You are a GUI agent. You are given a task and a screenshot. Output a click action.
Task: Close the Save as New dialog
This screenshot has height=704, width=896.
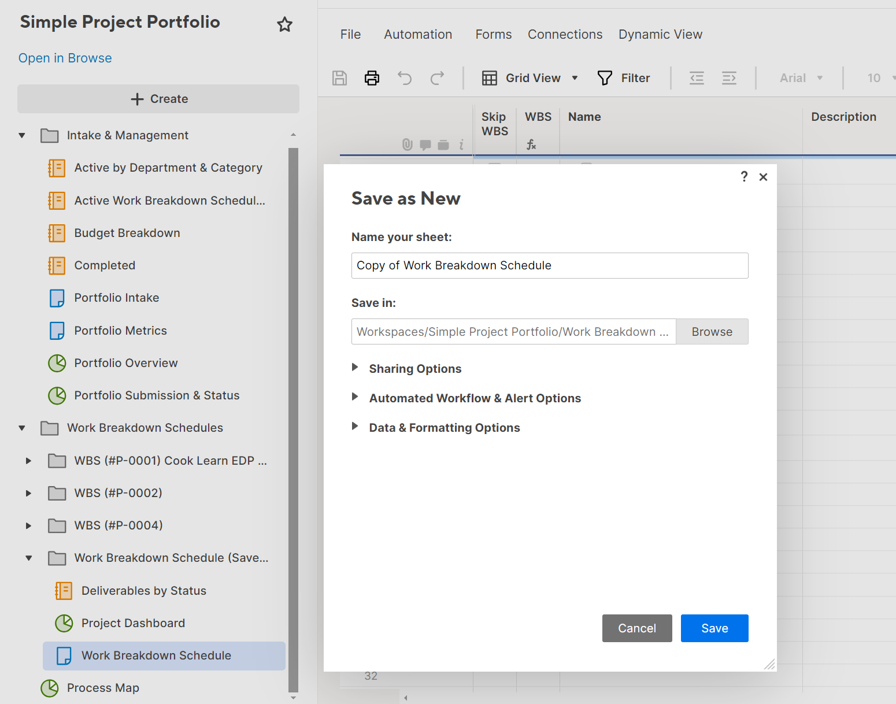[764, 177]
